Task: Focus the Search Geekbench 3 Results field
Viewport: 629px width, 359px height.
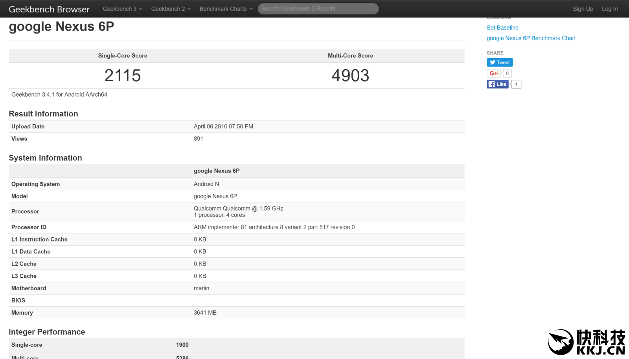Action: tap(318, 9)
